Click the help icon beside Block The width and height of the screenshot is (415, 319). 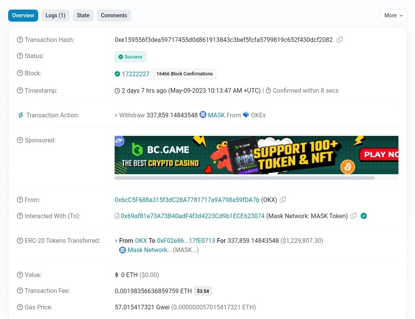click(20, 73)
